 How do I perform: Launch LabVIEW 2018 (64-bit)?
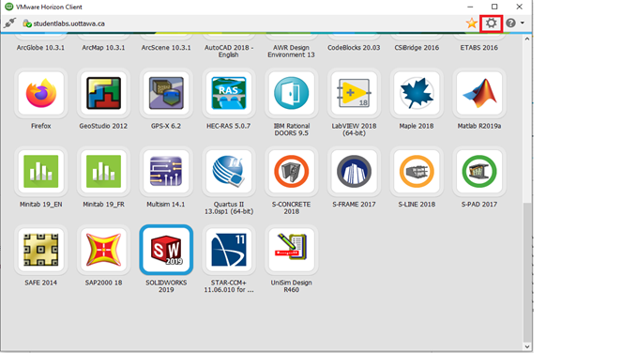(354, 93)
